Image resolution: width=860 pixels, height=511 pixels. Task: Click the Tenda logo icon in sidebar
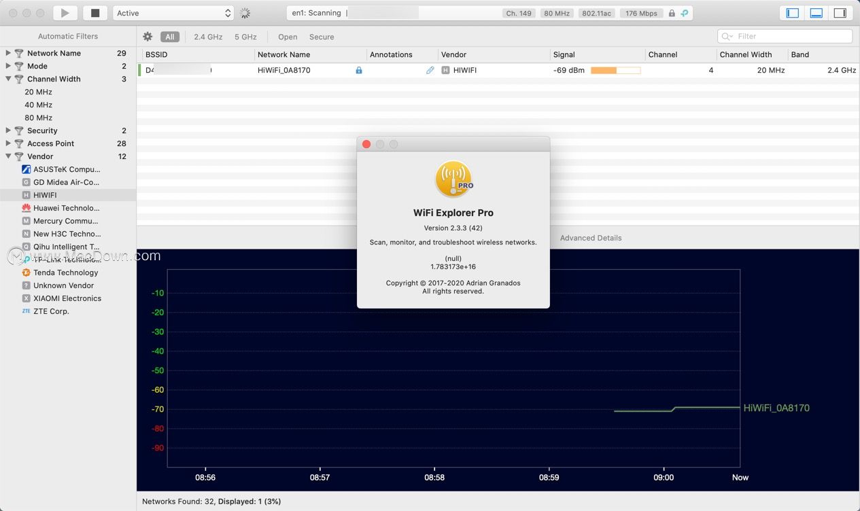[27, 272]
